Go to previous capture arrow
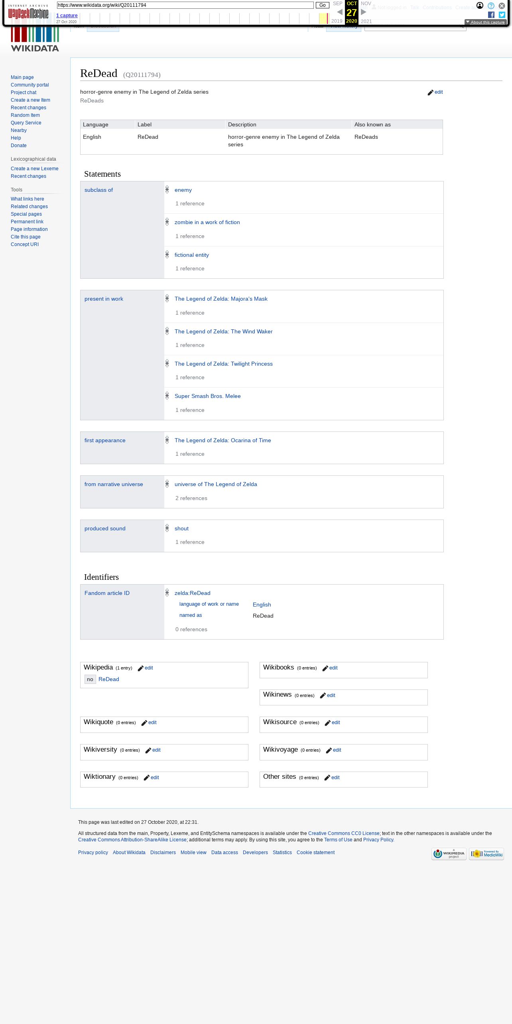Screen dimensions: 512x1024 coord(340,12)
